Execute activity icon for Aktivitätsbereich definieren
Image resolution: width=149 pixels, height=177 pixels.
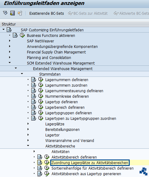(47, 157)
